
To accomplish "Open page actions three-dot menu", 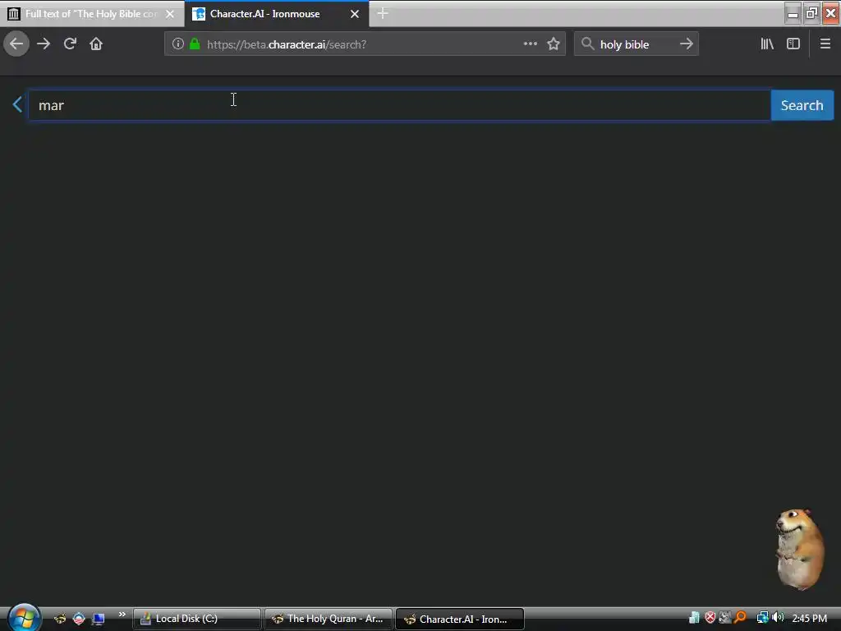I will tap(530, 44).
